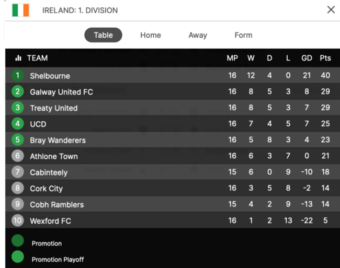The width and height of the screenshot is (340, 268).
Task: Open Treaty United team page
Action: click(54, 108)
